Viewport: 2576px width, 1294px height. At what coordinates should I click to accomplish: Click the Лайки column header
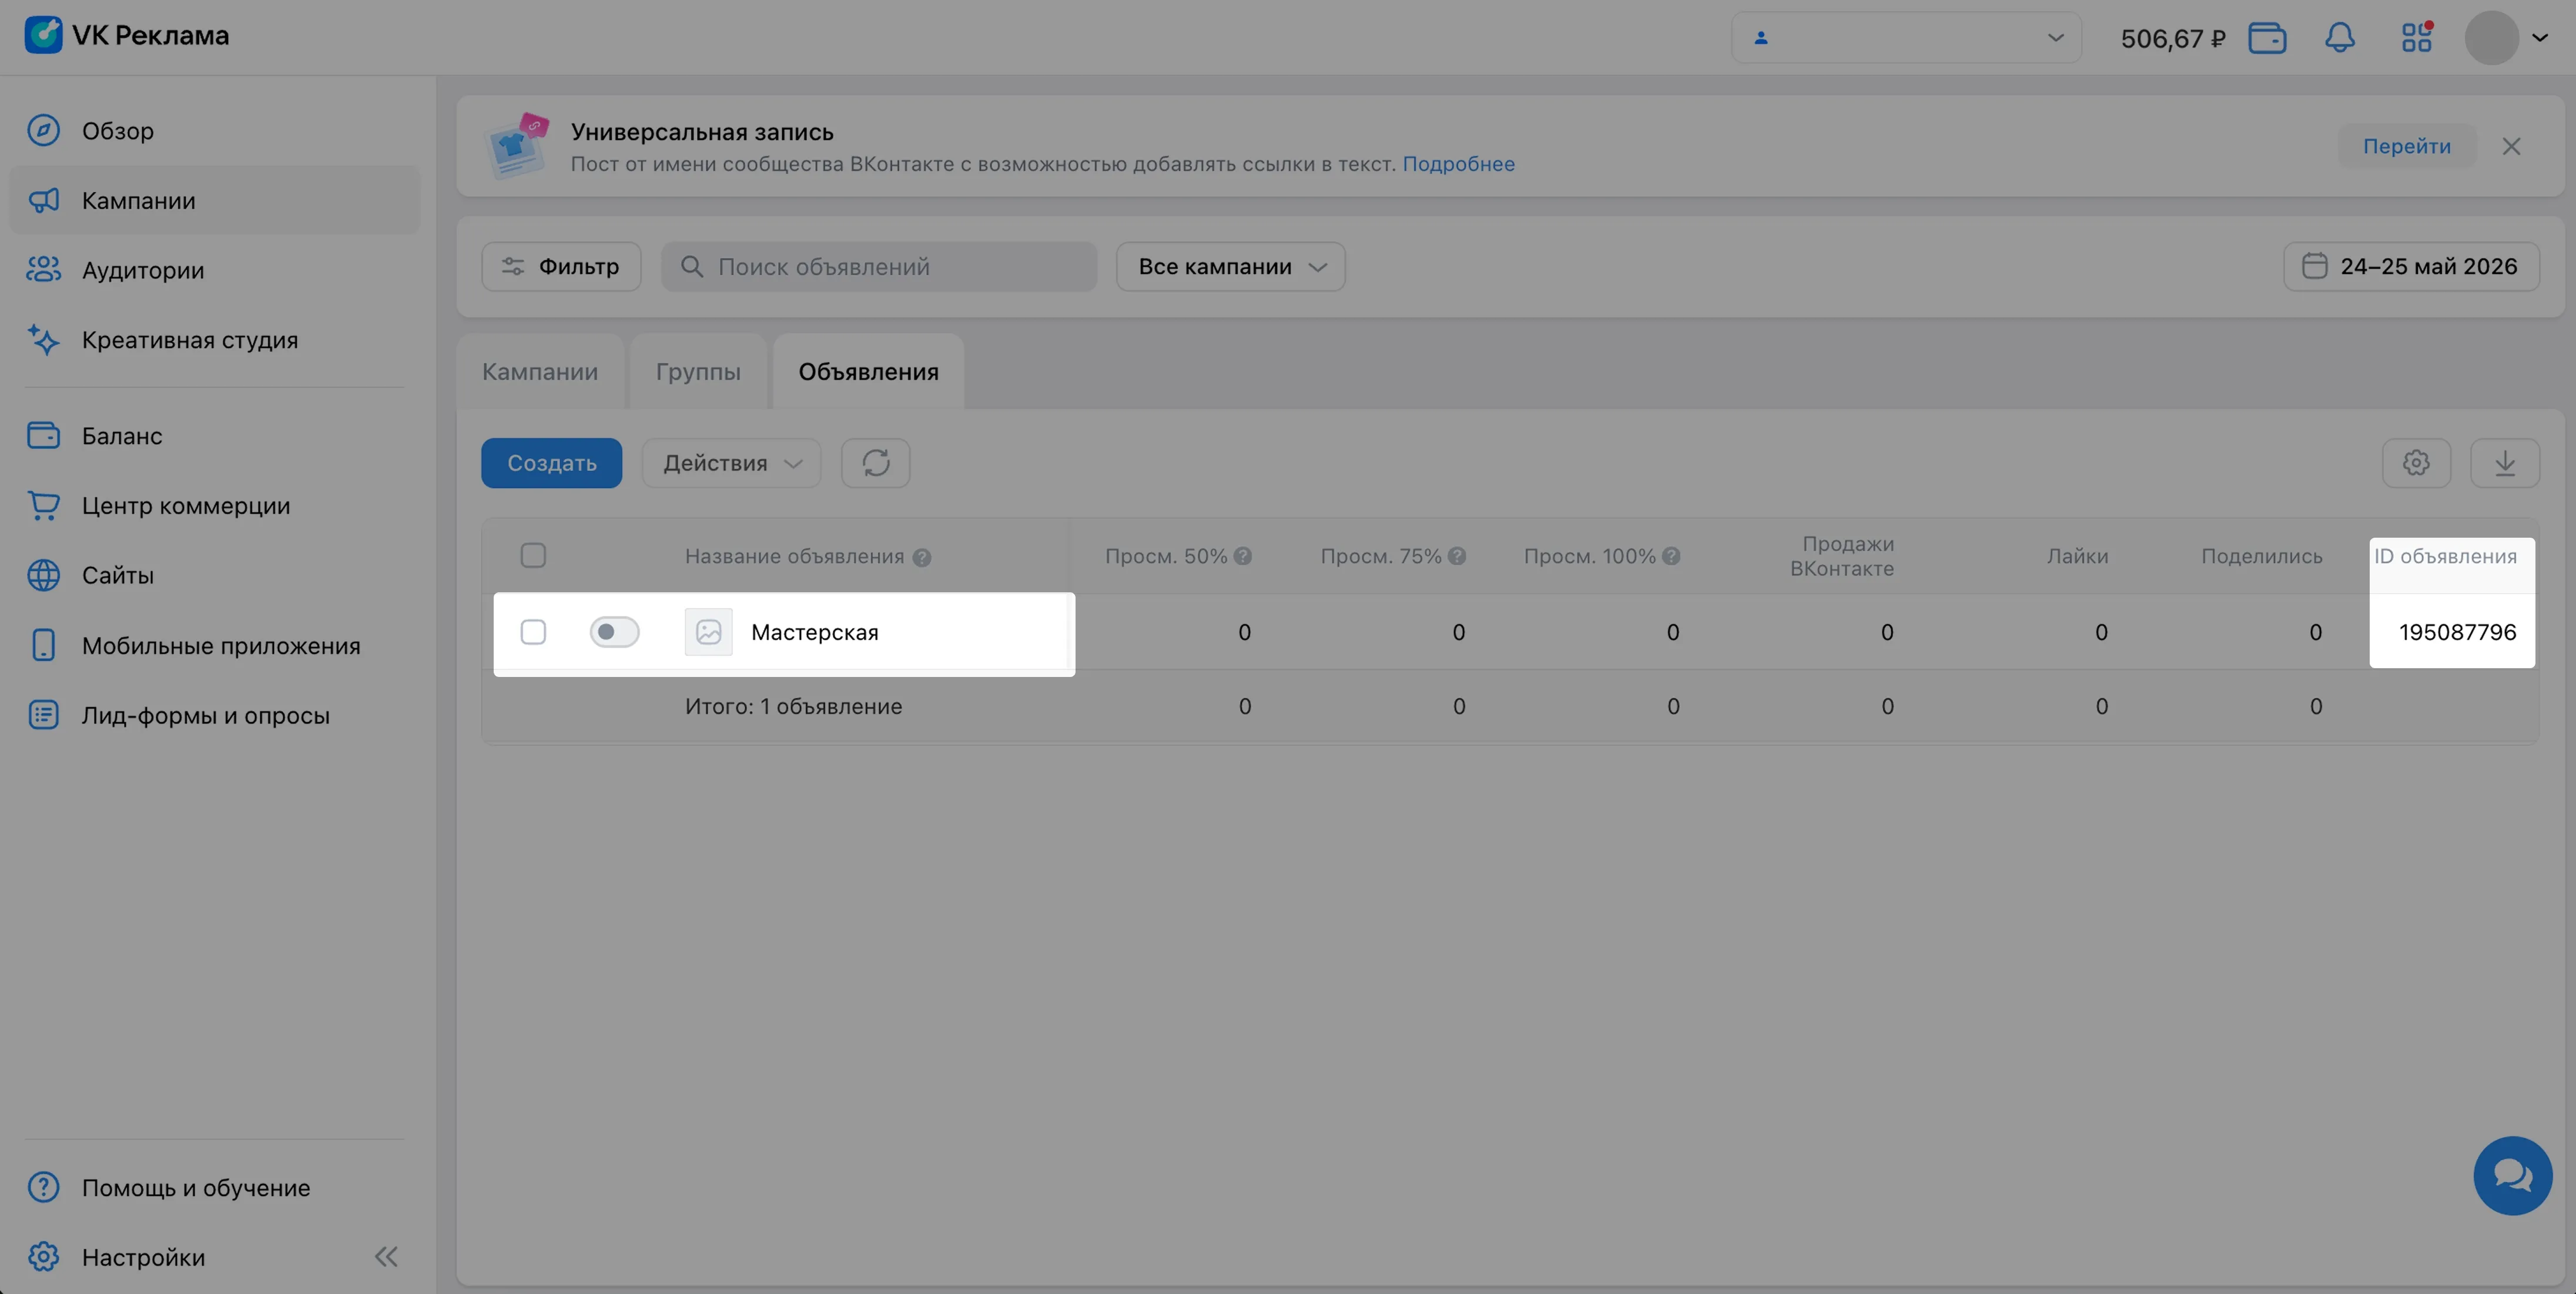[2077, 556]
